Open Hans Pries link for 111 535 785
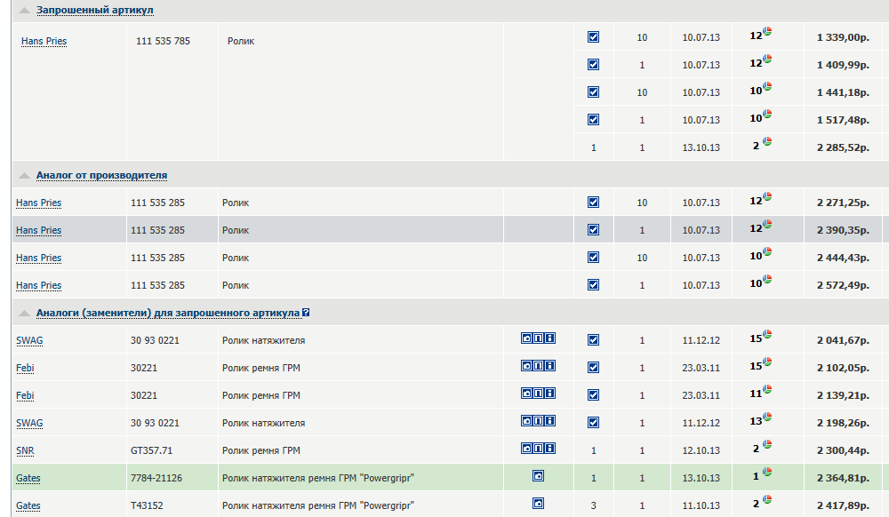This screenshot has width=889, height=517. [44, 42]
